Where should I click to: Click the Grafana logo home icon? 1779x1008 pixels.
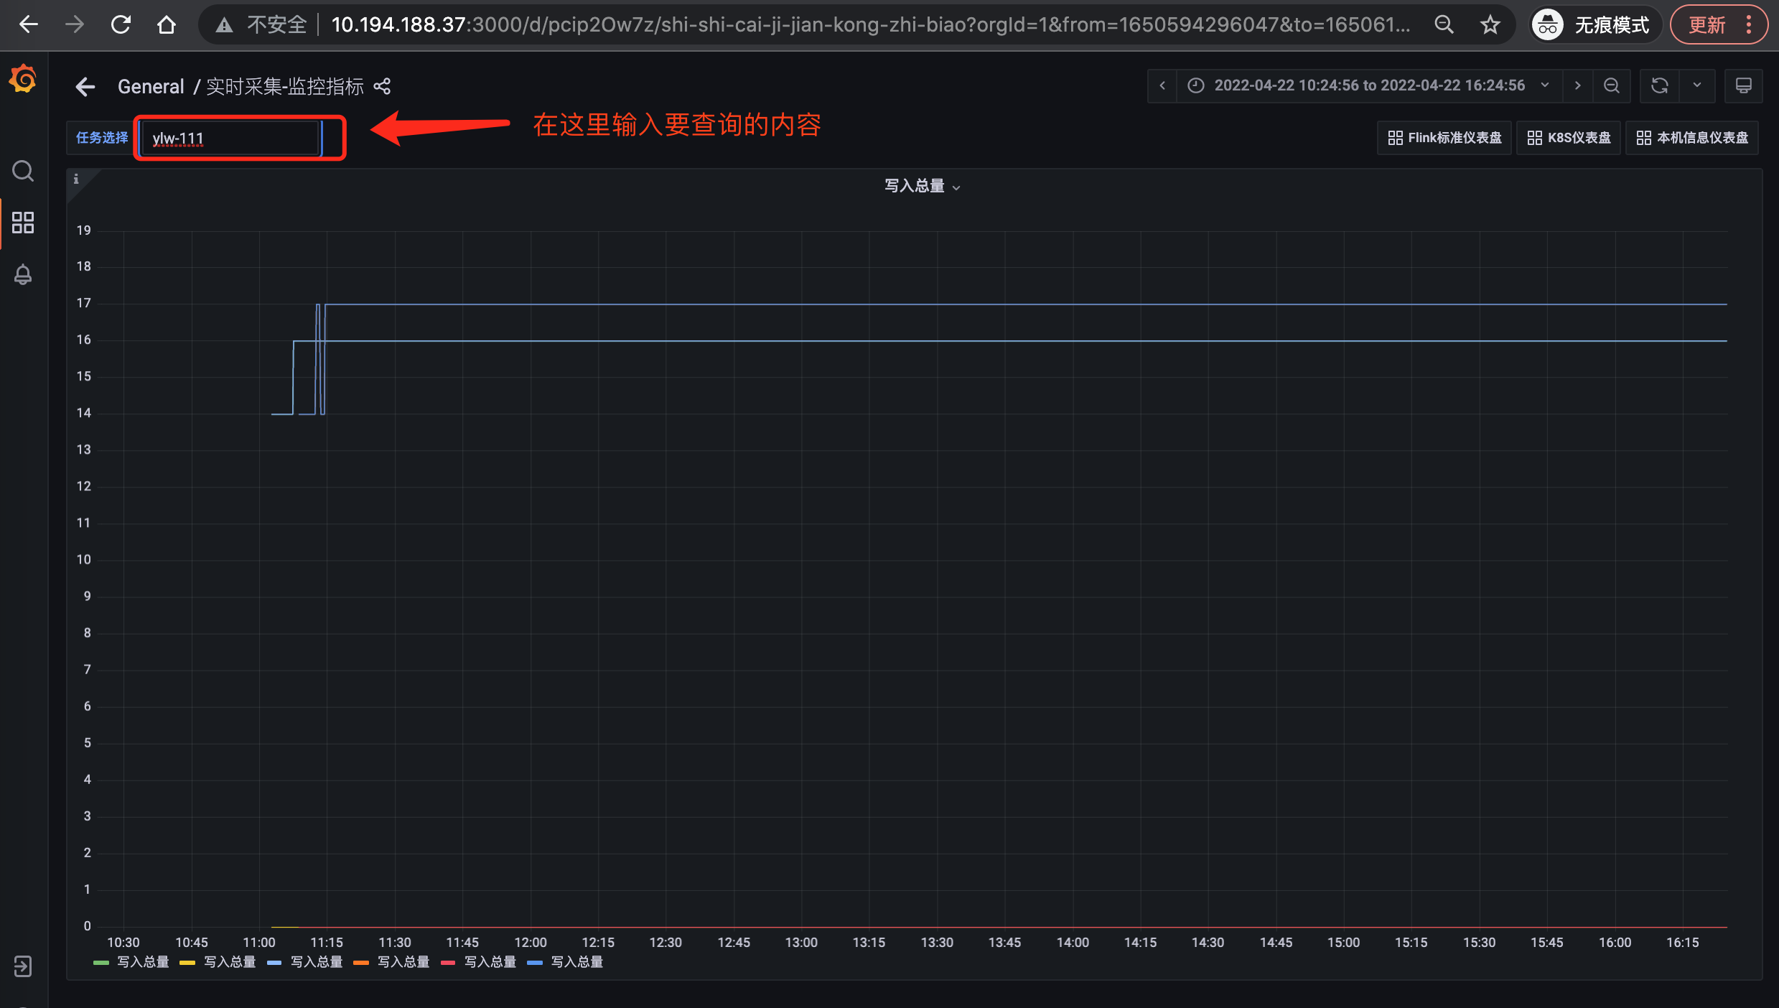[x=23, y=78]
